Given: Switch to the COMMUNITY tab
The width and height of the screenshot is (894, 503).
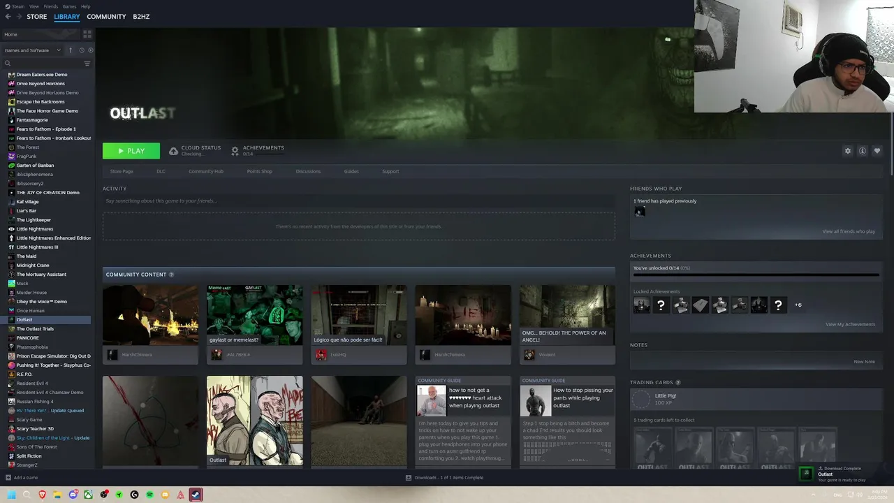Looking at the screenshot, I should point(106,17).
